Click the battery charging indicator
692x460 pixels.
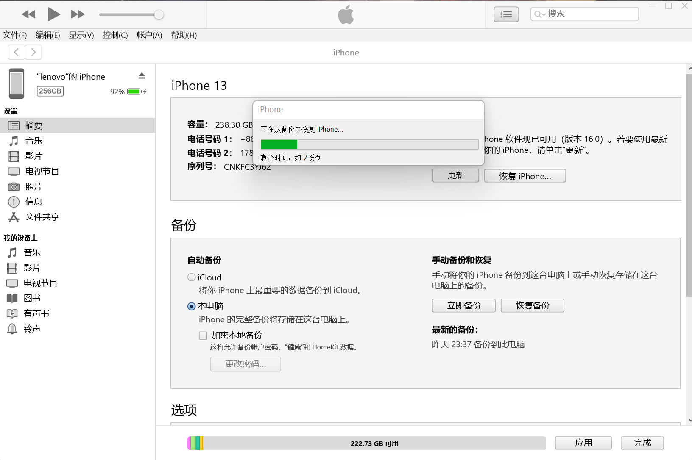pos(137,91)
